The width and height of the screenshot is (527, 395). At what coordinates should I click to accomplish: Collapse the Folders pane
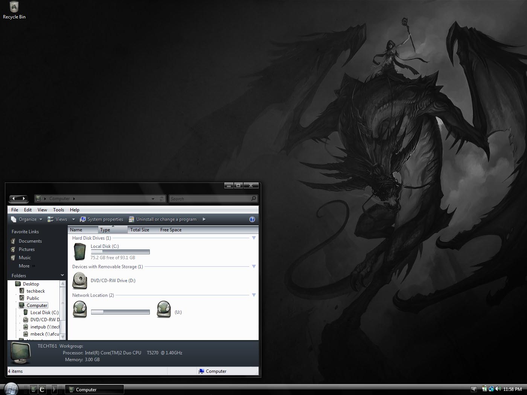(x=62, y=275)
